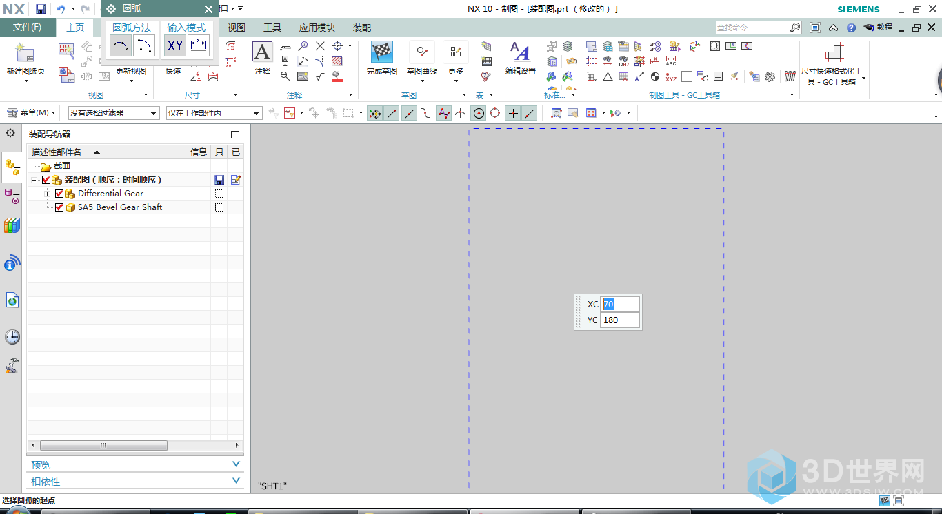
Task: Click the XC coordinate input field
Action: tap(620, 304)
